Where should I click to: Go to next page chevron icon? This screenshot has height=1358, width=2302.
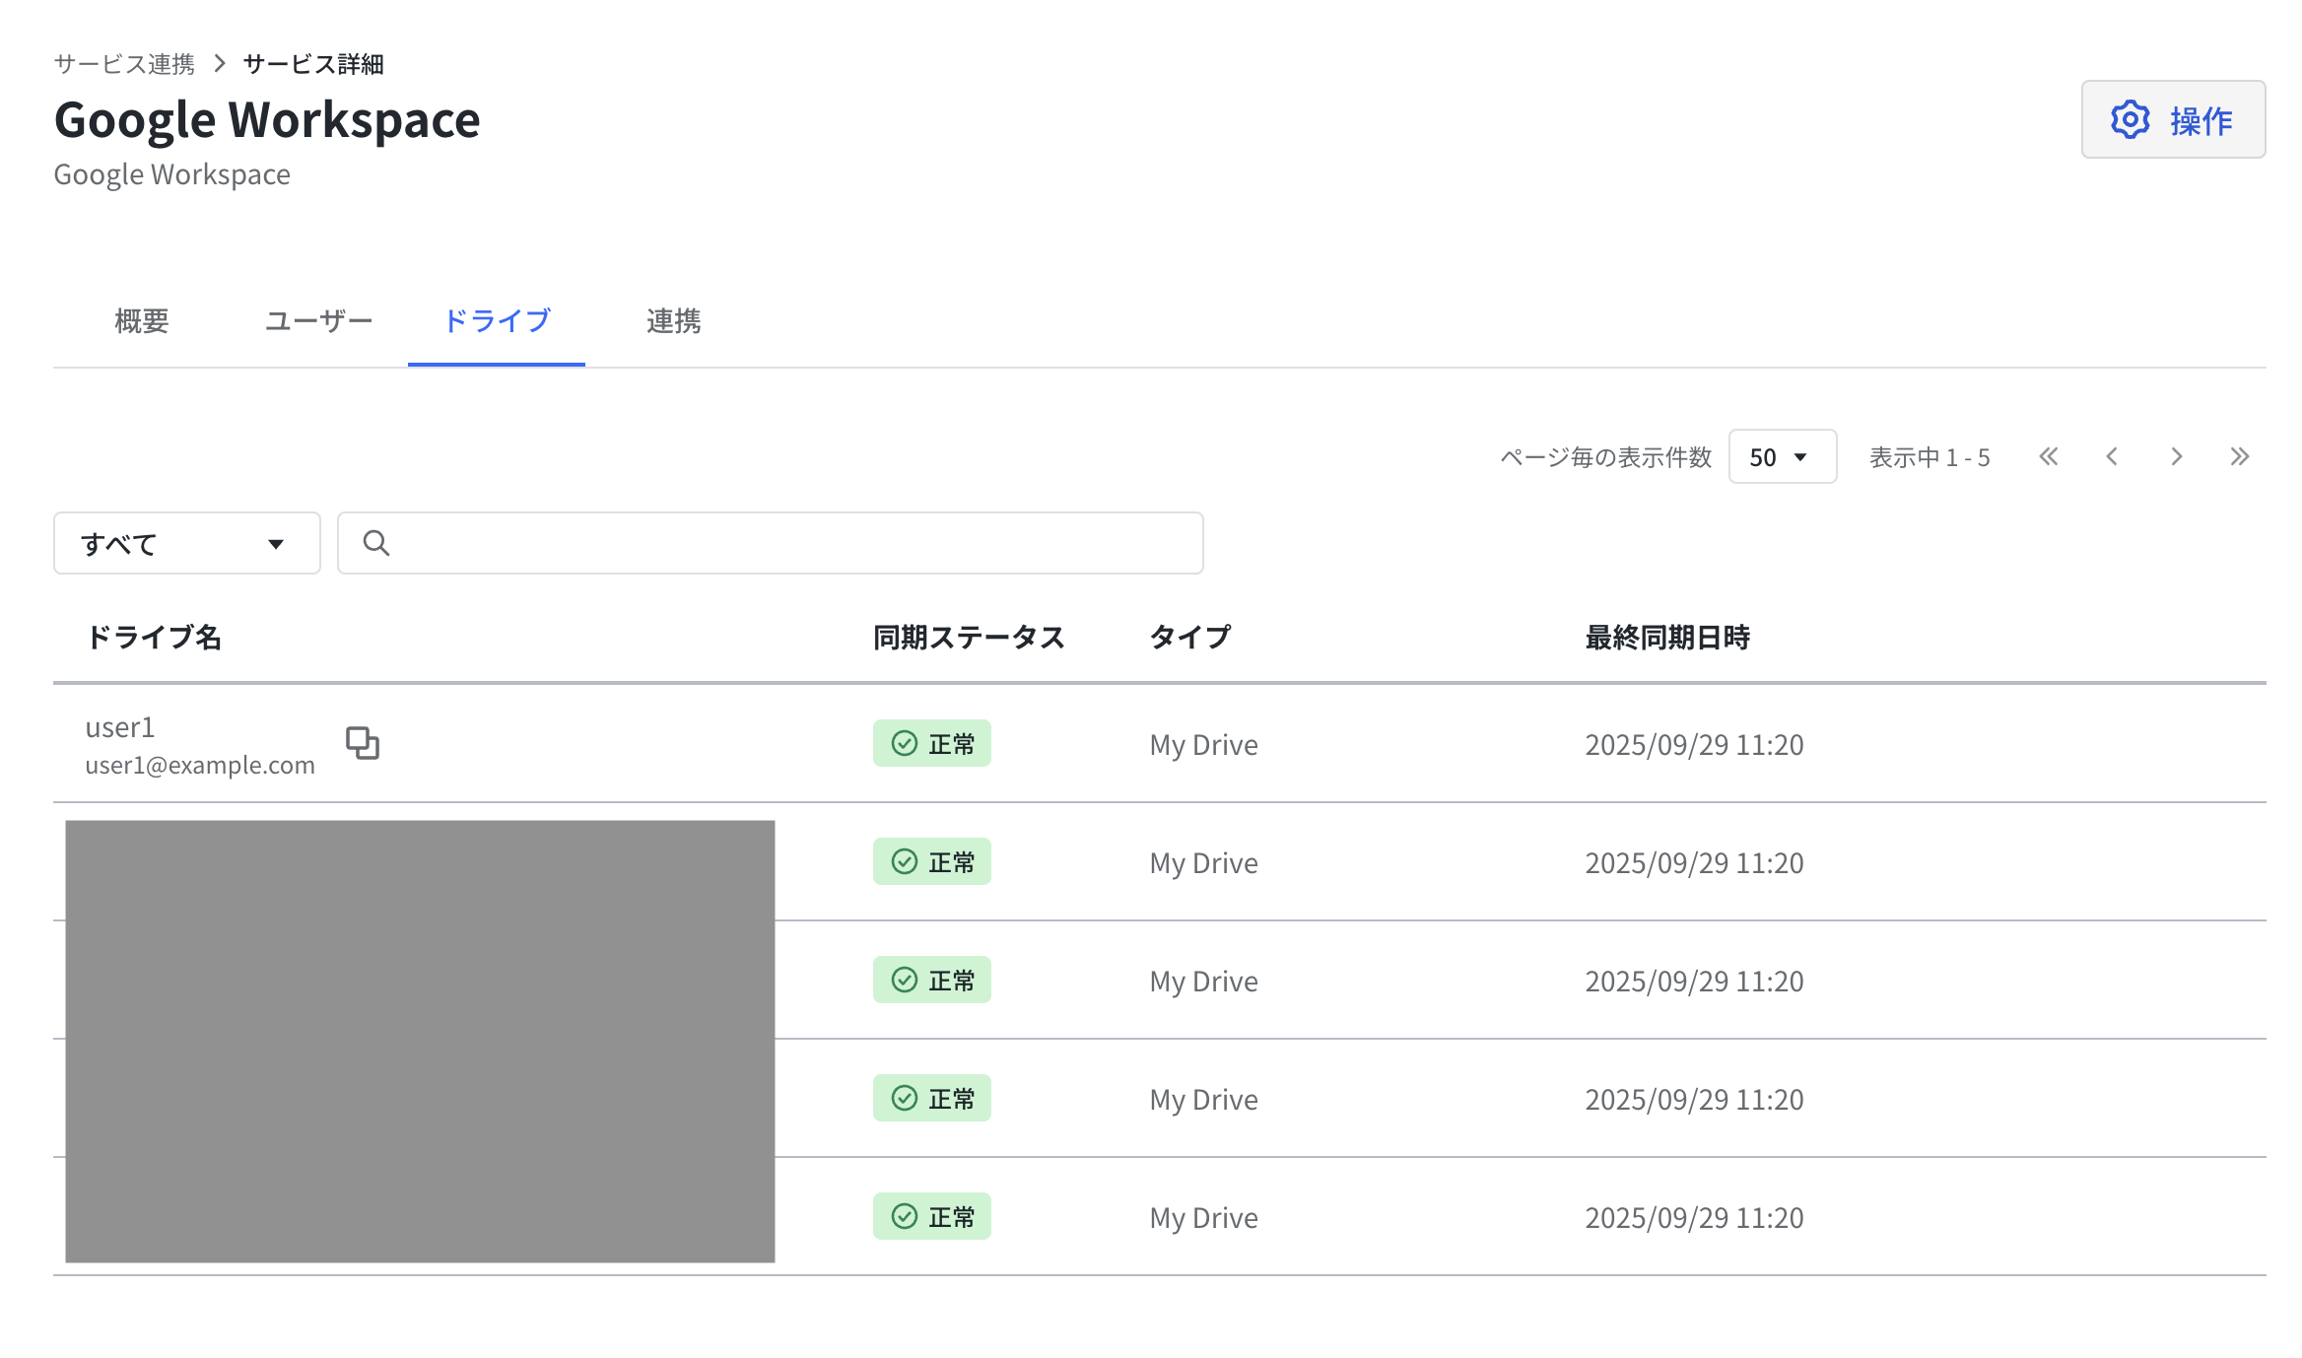pos(2176,456)
